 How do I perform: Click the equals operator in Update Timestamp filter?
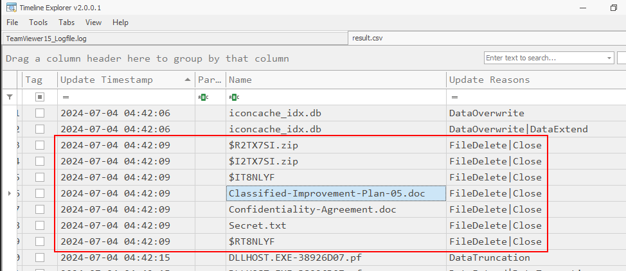click(66, 97)
